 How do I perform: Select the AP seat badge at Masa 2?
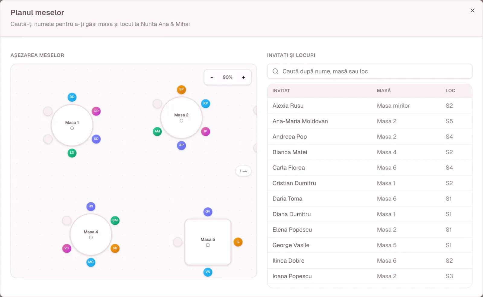tap(181, 145)
